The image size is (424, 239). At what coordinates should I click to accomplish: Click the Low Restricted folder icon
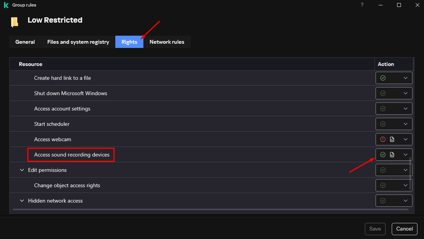[15, 22]
